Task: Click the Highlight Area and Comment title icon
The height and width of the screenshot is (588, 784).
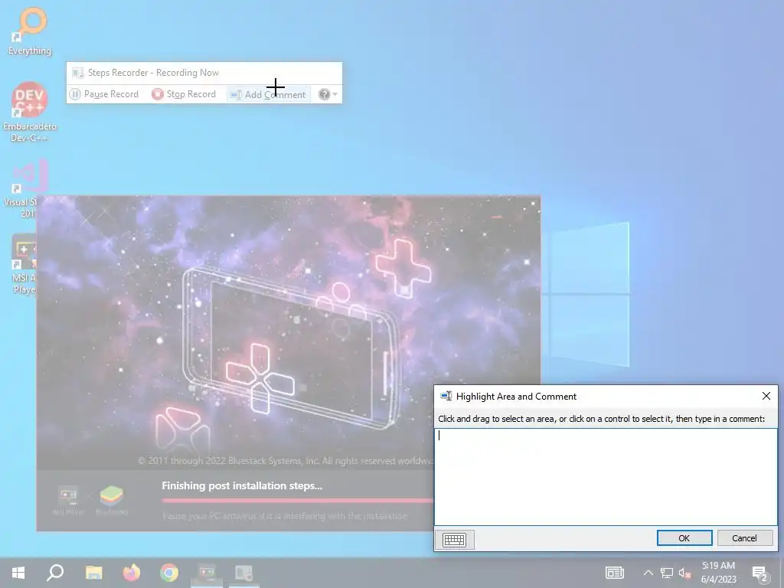Action: point(446,396)
